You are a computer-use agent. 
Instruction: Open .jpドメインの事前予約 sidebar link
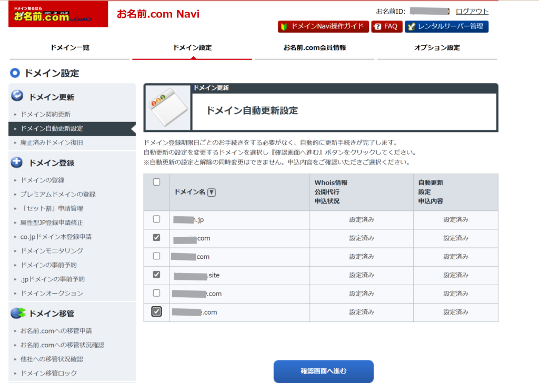pyautogui.click(x=53, y=279)
